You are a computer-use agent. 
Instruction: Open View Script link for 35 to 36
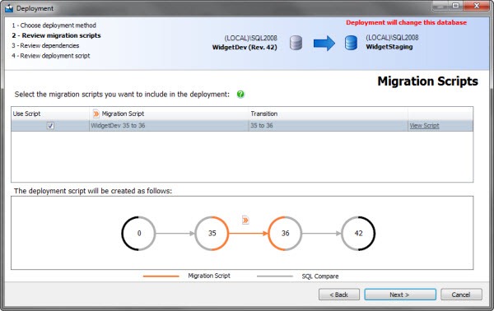pyautogui.click(x=424, y=126)
